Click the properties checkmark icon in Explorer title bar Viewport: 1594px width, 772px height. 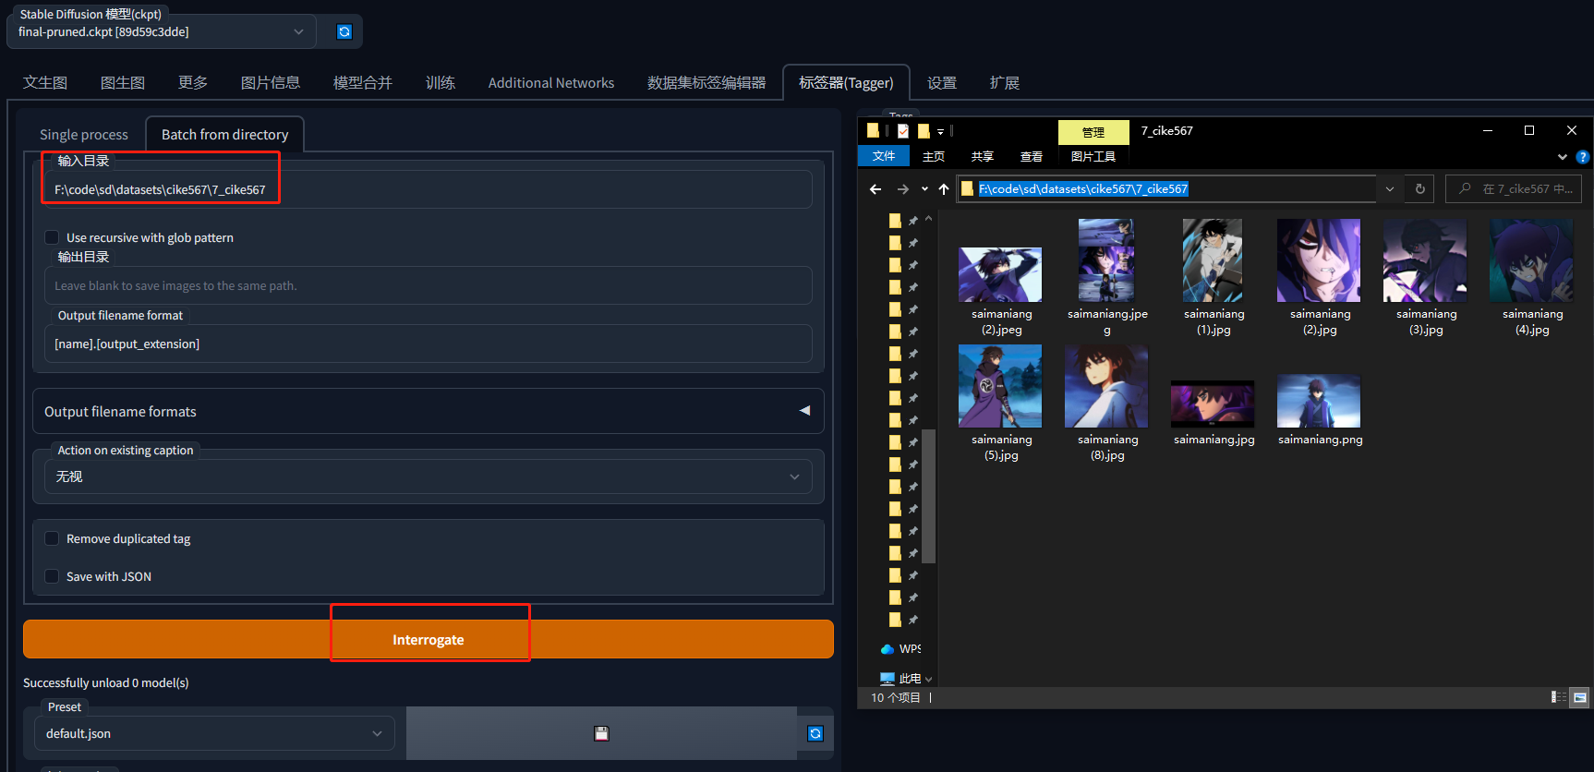pos(903,131)
